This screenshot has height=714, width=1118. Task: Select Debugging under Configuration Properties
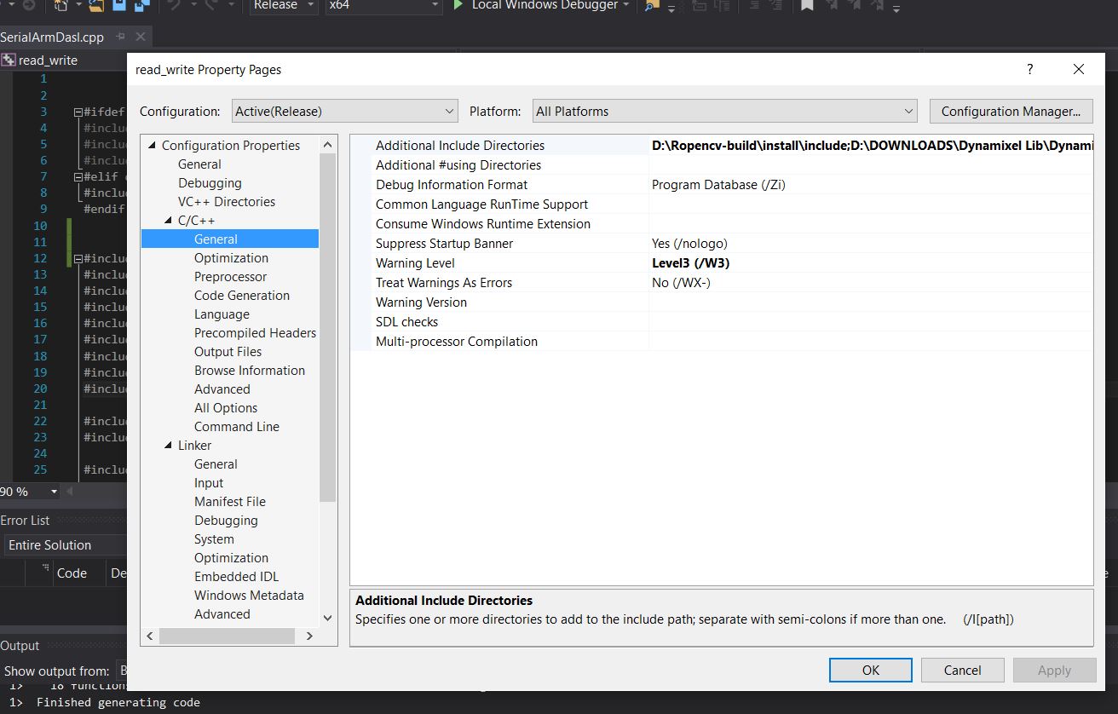click(210, 183)
